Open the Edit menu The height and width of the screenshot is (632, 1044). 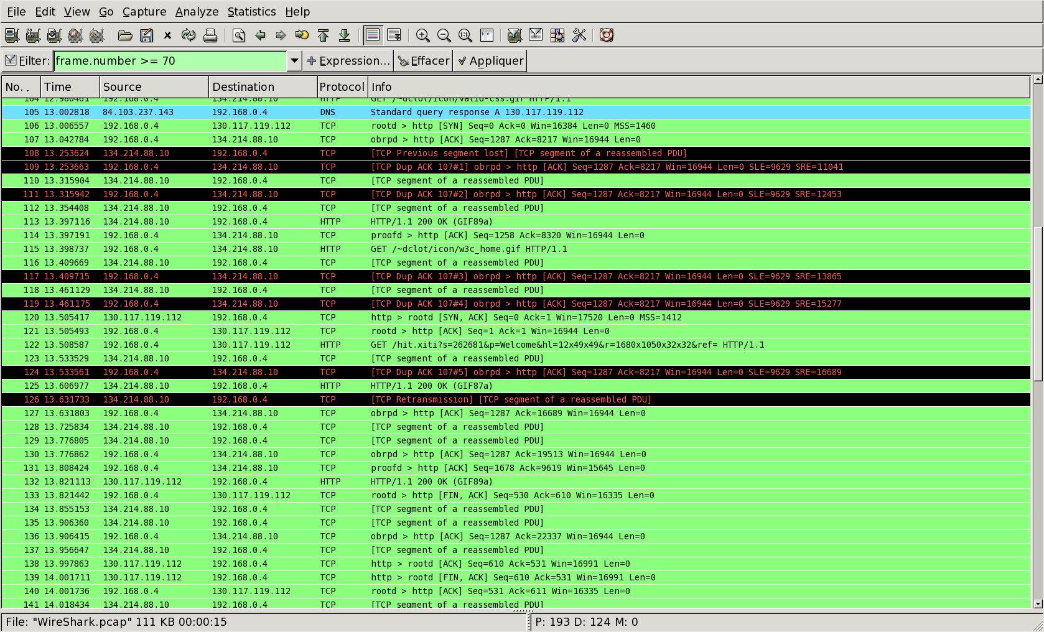[x=45, y=12]
